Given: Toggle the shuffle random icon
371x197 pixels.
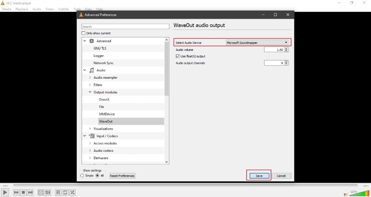Looking at the screenshot, I should coord(72,192).
